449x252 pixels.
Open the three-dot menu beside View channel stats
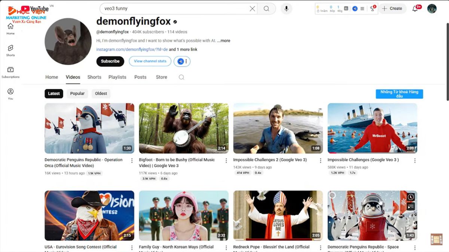[186, 61]
